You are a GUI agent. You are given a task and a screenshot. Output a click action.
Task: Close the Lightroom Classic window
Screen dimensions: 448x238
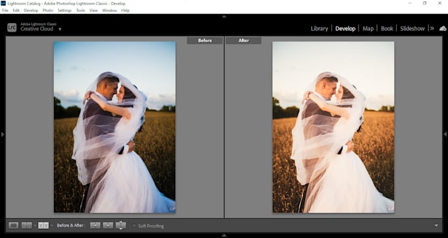439,3
